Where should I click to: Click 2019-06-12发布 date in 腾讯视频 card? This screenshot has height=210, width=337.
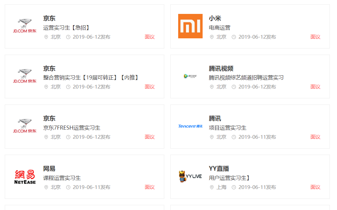pos(257,87)
